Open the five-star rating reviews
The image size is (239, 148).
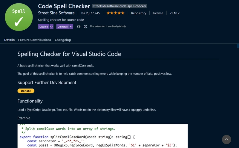click(x=115, y=13)
